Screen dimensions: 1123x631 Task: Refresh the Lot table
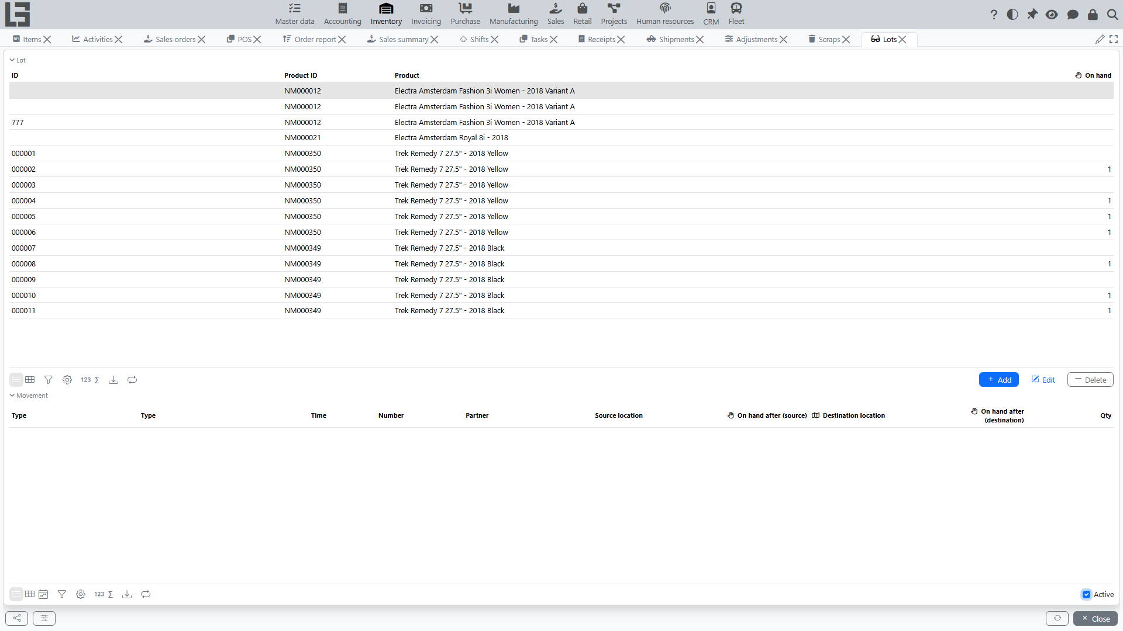(x=132, y=380)
